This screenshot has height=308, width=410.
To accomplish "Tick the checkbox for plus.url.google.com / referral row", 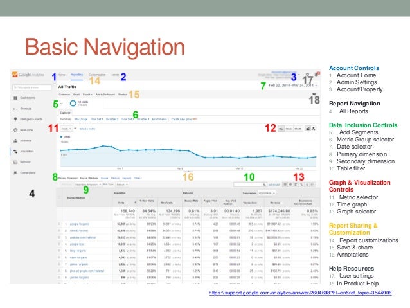I will coord(59,271).
